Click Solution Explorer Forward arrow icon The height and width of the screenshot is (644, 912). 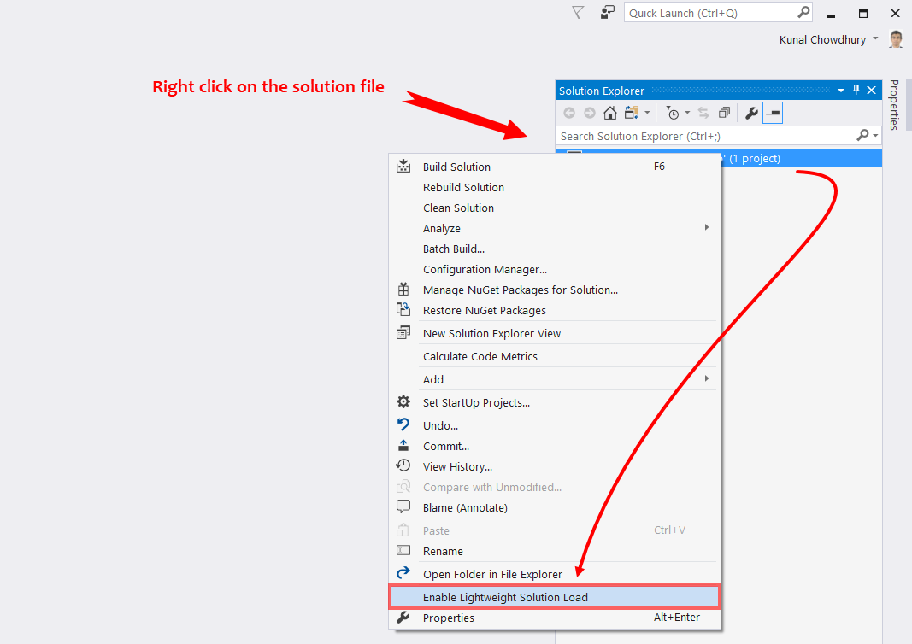(x=589, y=113)
